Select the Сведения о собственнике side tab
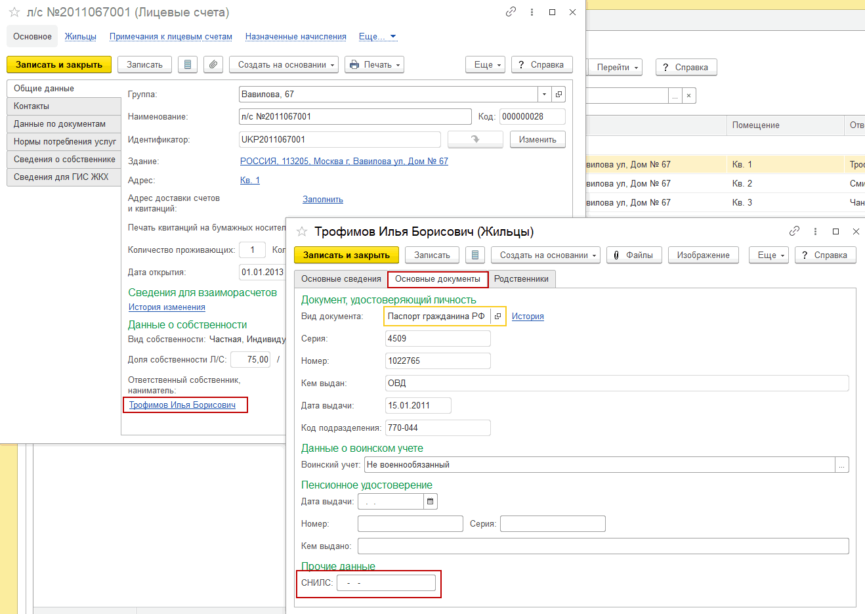Image resolution: width=865 pixels, height=614 pixels. pos(64,160)
